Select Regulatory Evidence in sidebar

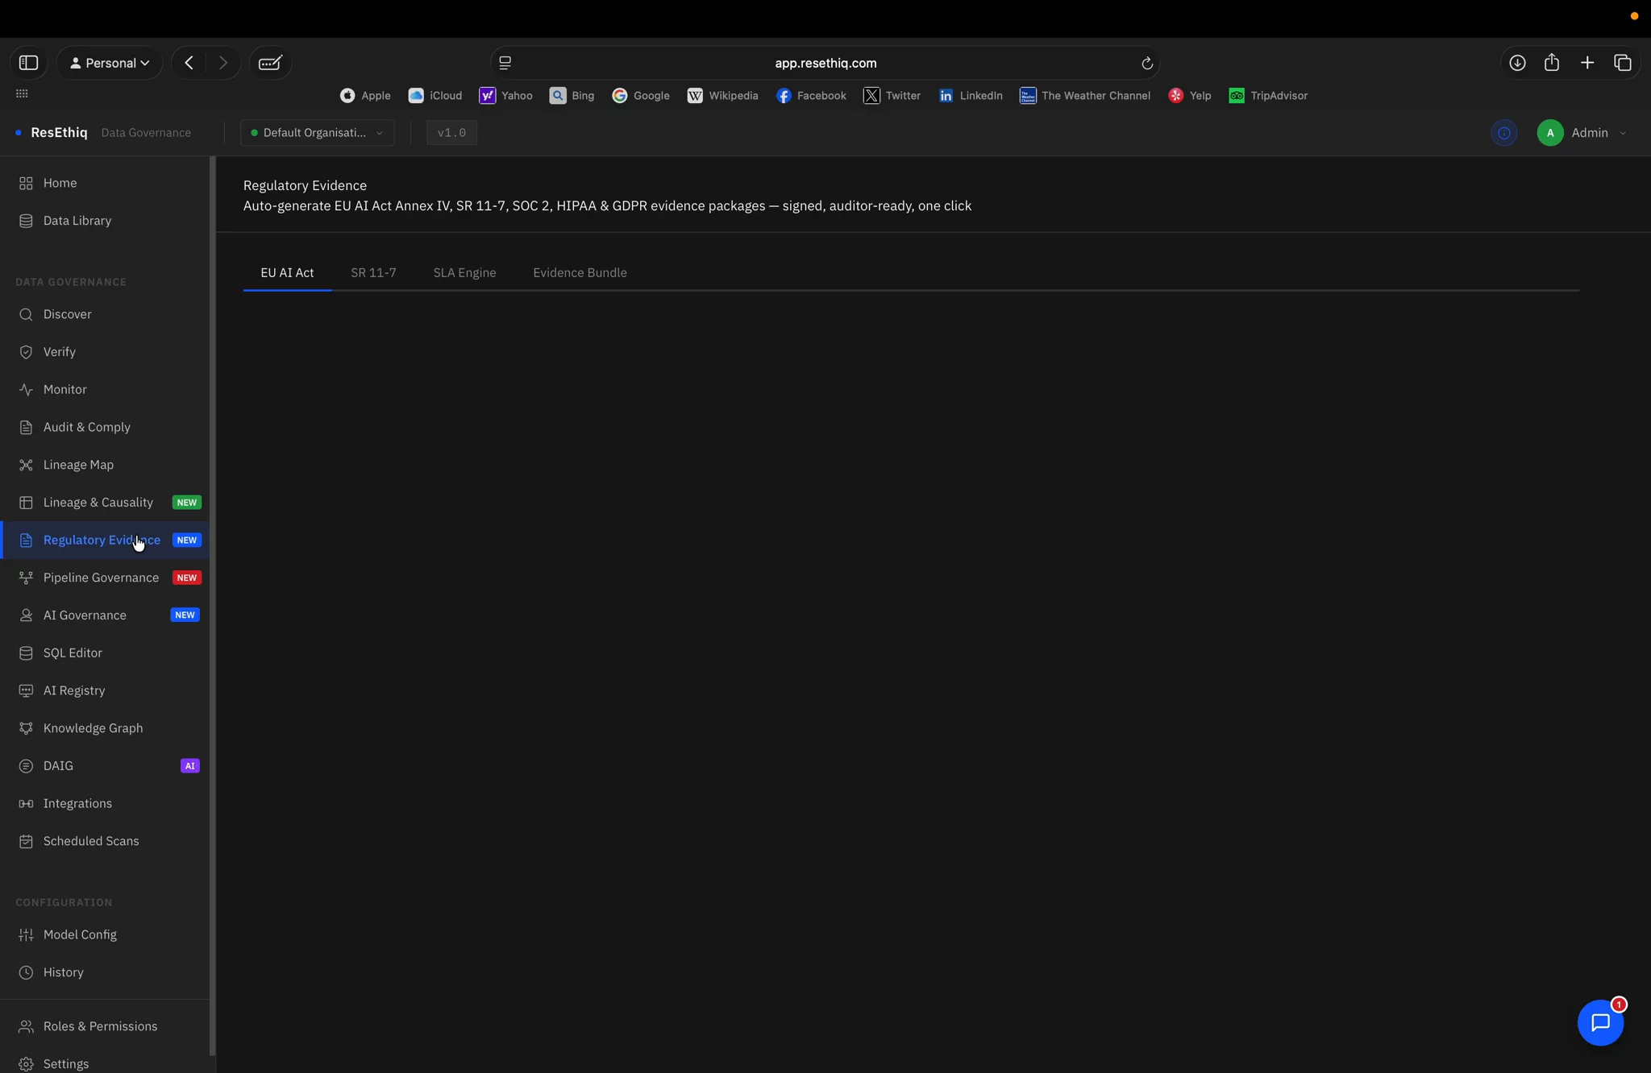[105, 540]
